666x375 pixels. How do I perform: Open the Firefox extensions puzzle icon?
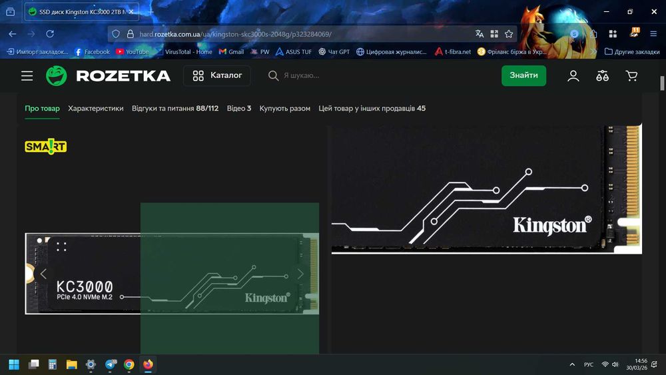pyautogui.click(x=593, y=33)
